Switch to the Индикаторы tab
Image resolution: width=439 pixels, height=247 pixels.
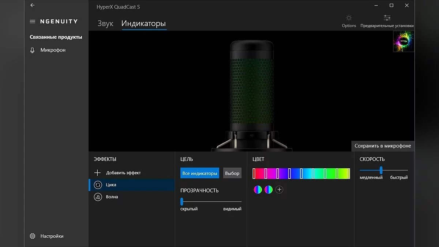(x=143, y=23)
